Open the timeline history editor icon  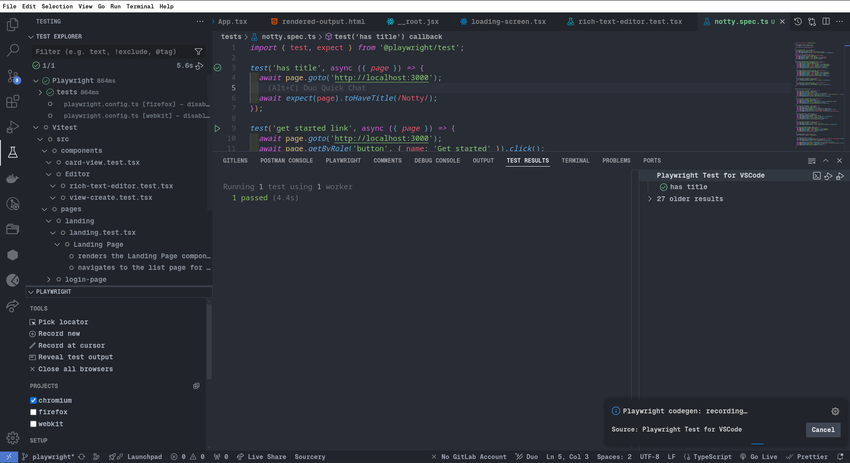[798, 22]
